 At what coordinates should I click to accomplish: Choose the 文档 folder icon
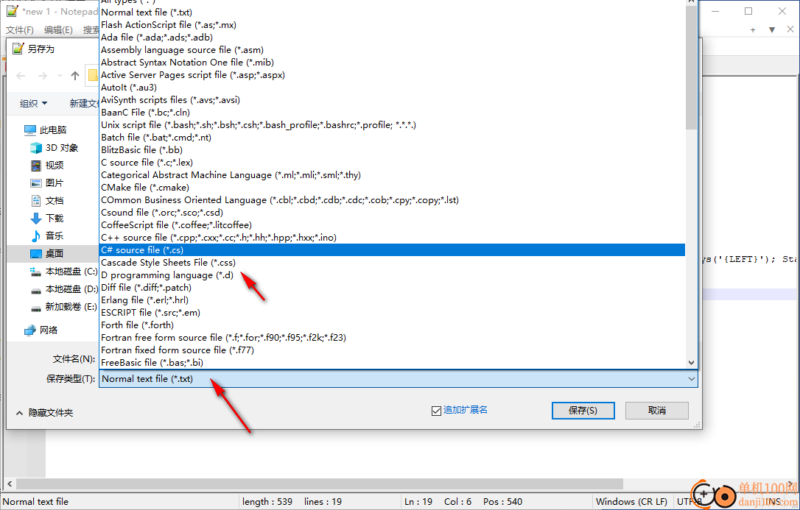point(35,201)
